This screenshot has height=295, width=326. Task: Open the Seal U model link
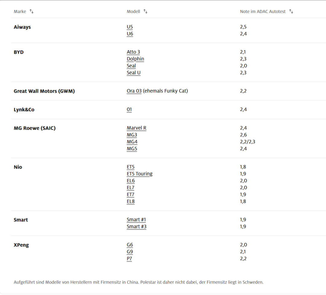(x=133, y=73)
